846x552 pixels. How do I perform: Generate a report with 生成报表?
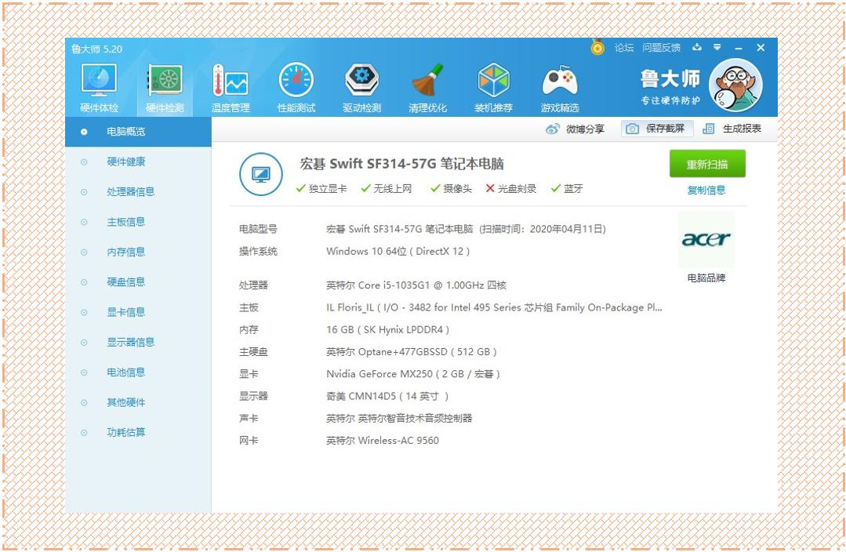(739, 129)
